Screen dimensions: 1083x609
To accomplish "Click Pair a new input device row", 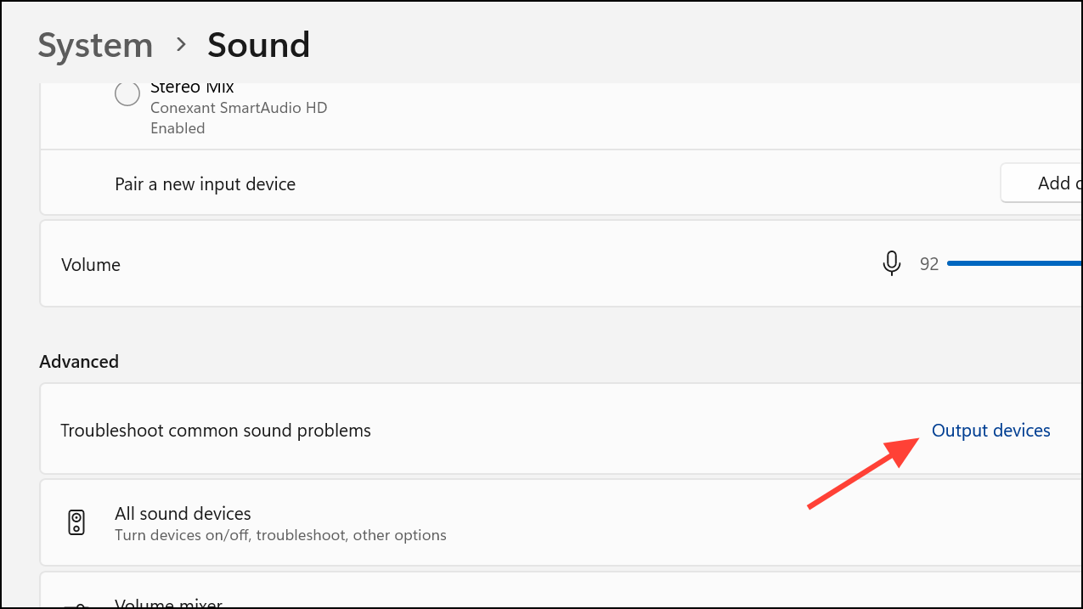I will coord(561,183).
